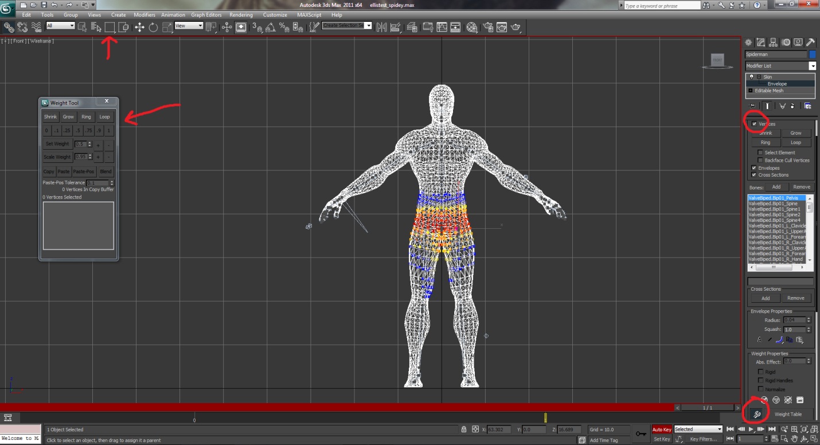Open the Weight Tool wrench icon
The image size is (820, 445).
click(757, 414)
